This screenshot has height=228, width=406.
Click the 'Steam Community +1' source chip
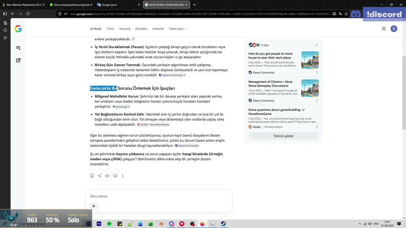click(172, 75)
